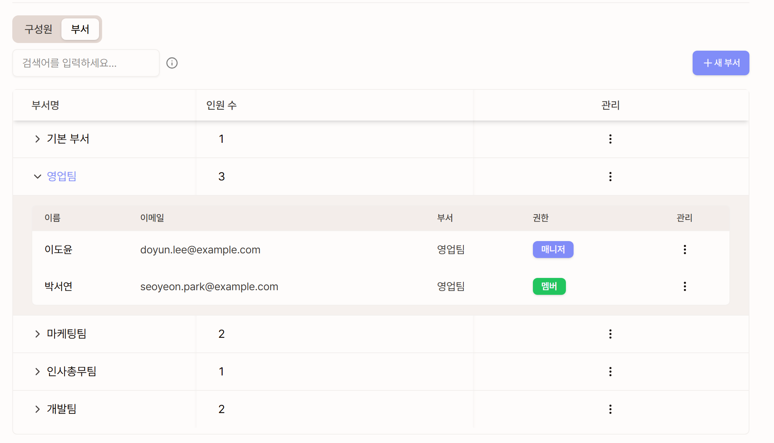
Task: Click the headcount 3 for 영업팀
Action: pyautogui.click(x=222, y=177)
